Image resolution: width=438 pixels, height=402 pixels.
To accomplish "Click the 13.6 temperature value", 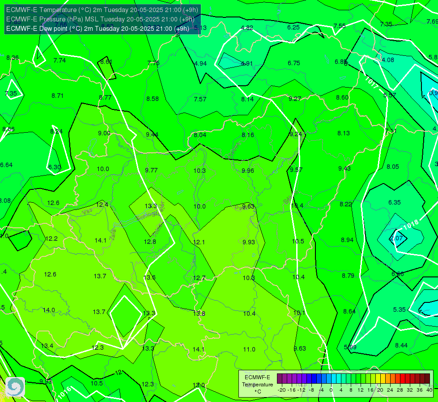I will point(149,277).
